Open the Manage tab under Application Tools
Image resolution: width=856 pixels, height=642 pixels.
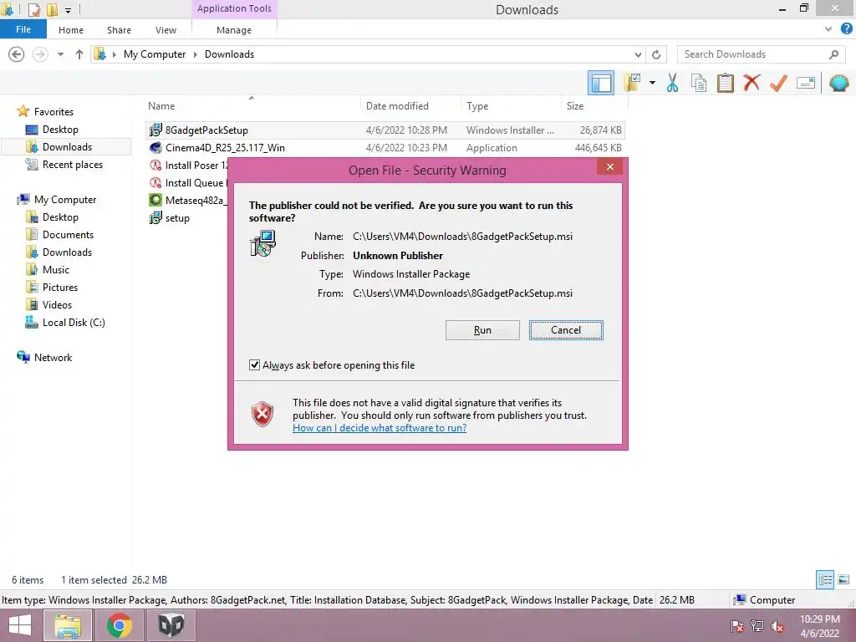(x=234, y=30)
